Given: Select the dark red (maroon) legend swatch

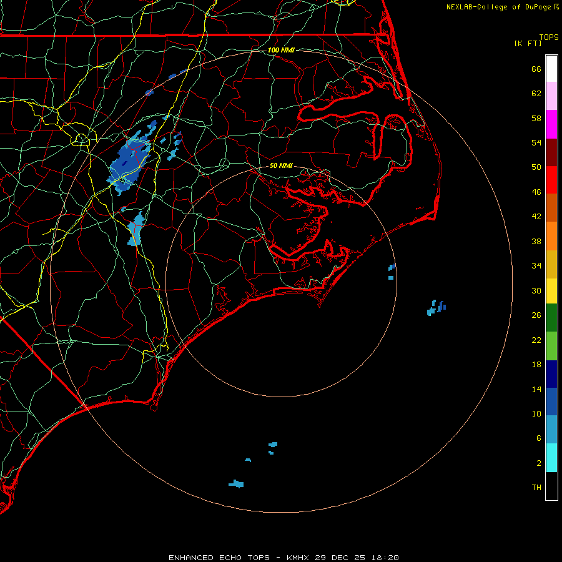Looking at the screenshot, I should click(551, 152).
